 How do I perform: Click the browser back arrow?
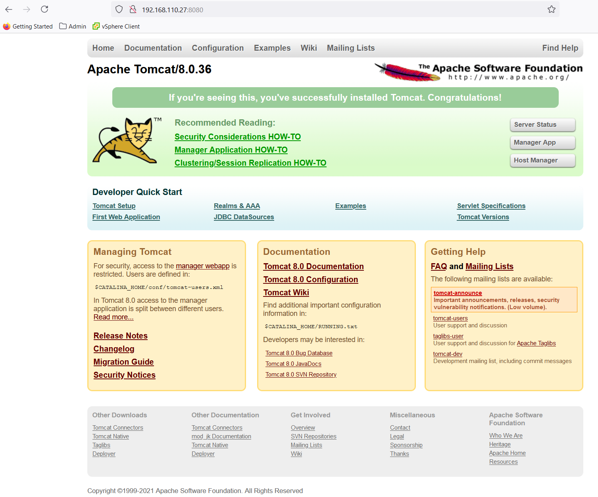tap(9, 9)
